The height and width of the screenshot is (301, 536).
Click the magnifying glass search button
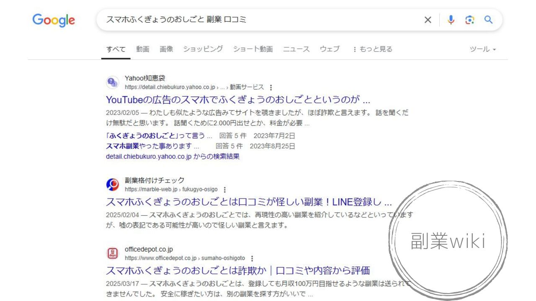point(488,20)
